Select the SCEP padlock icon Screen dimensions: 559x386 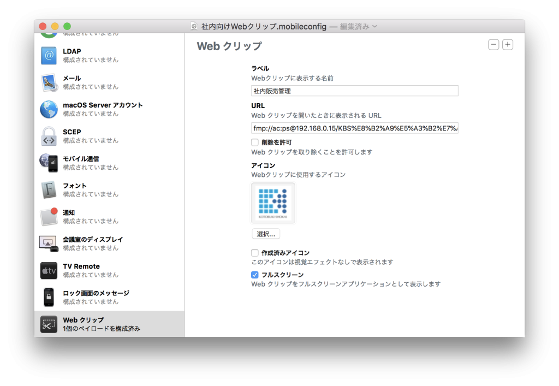click(x=49, y=136)
